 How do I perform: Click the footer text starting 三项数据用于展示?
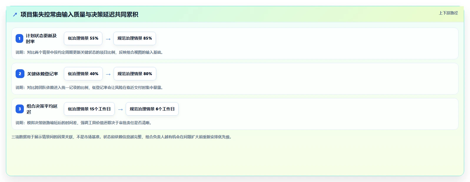pos(122,137)
